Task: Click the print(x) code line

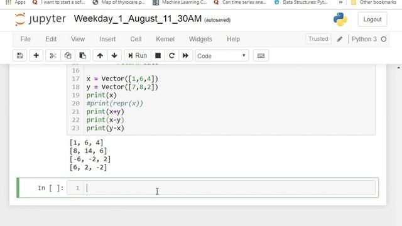Action: click(102, 95)
